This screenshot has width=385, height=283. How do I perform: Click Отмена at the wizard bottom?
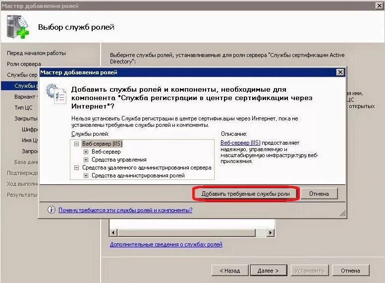click(351, 271)
